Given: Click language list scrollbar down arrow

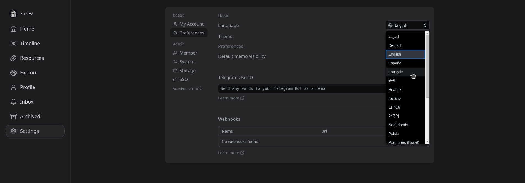Looking at the screenshot, I should click(427, 142).
